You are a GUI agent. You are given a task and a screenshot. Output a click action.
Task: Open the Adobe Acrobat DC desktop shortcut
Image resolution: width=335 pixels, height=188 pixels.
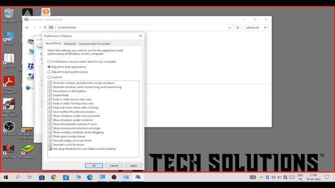click(9, 85)
